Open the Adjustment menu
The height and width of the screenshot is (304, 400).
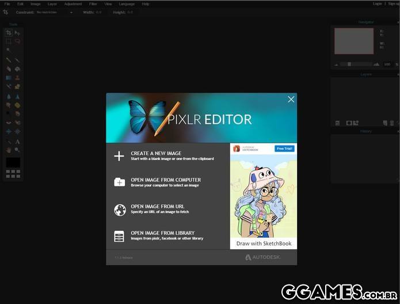(x=73, y=3)
